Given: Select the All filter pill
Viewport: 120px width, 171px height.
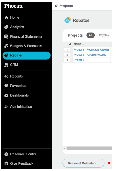Looking at the screenshot, I should (90, 35).
